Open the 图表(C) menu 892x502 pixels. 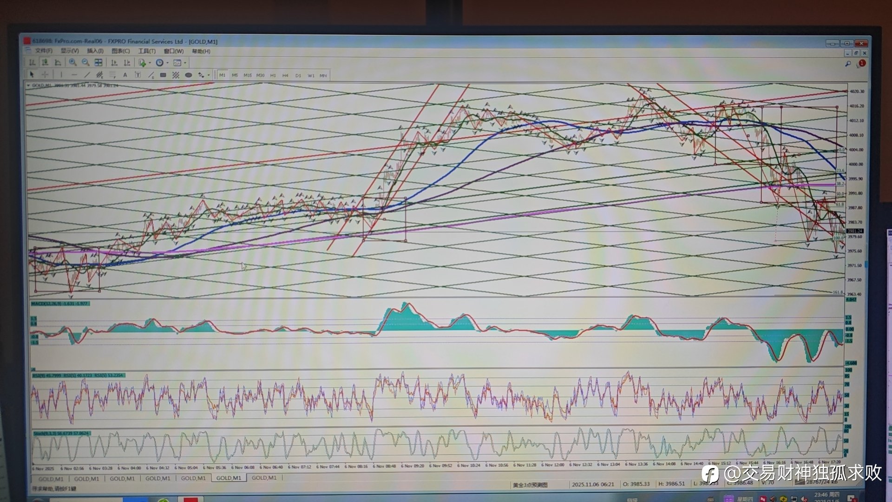(120, 51)
